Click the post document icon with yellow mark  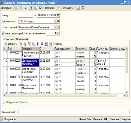(31, 8)
